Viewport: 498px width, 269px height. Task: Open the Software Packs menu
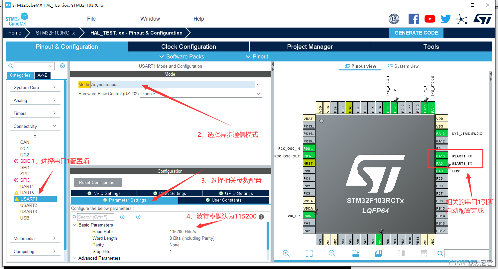coord(182,56)
